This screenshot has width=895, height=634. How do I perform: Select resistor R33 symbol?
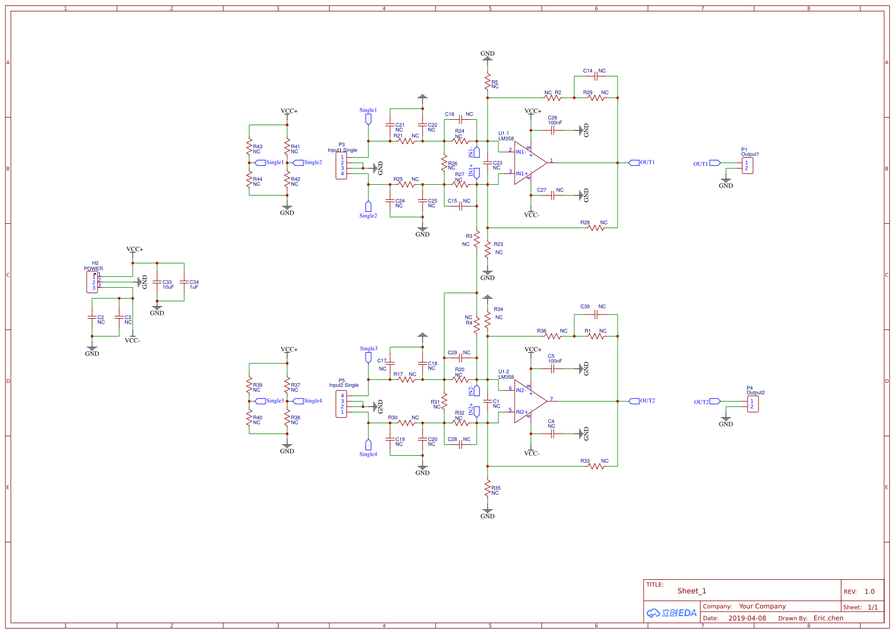pyautogui.click(x=596, y=466)
